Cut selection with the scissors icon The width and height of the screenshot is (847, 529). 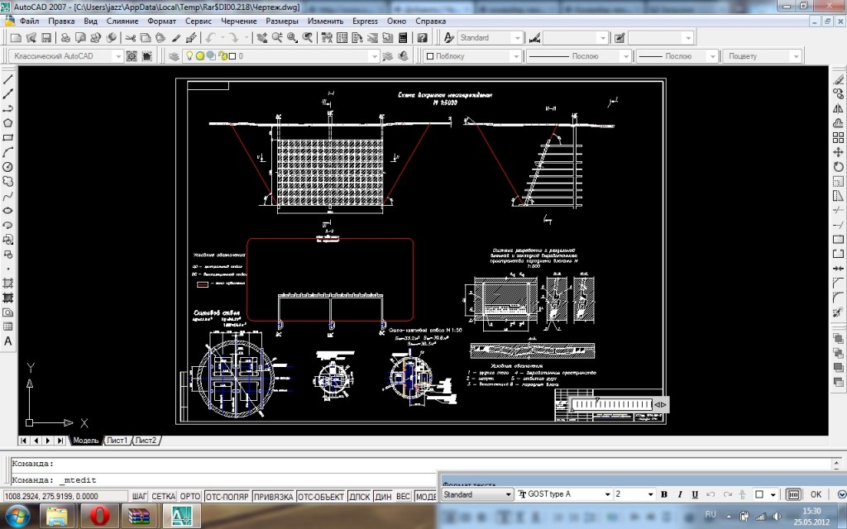click(130, 38)
